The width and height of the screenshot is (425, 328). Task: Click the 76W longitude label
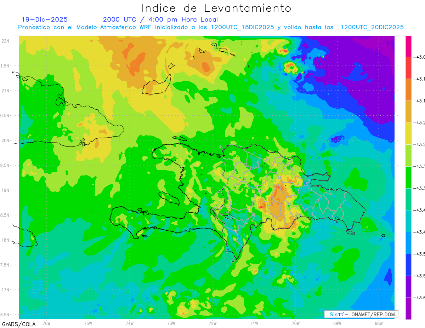click(46, 323)
